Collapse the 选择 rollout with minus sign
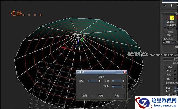The image size is (178, 109). (x=164, y=14)
